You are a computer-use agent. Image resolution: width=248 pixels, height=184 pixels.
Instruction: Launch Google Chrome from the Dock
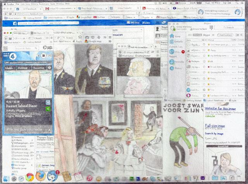(x=29, y=177)
